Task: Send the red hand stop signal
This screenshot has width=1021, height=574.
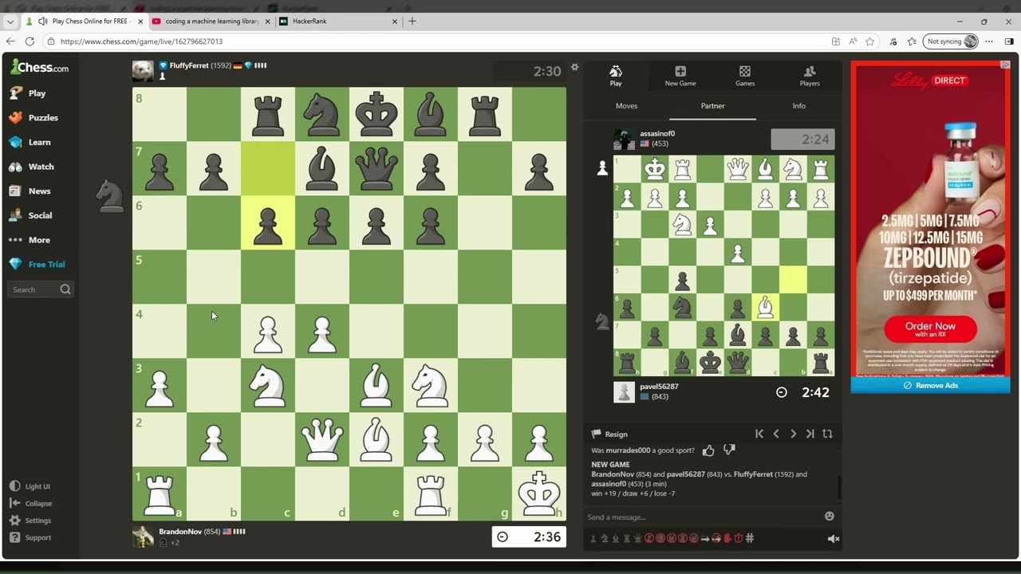Action: click(727, 538)
